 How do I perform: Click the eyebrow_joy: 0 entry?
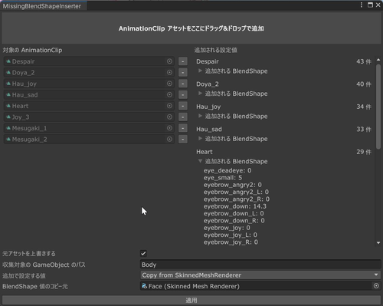(x=227, y=228)
